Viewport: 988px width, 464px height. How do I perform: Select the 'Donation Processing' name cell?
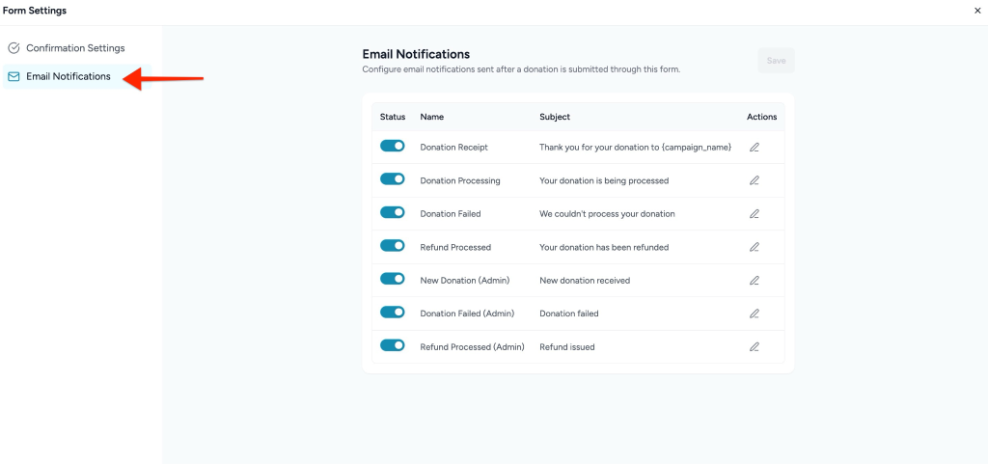(x=460, y=180)
